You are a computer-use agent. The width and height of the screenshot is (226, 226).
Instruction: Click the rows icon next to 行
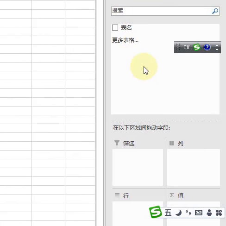[117, 195]
